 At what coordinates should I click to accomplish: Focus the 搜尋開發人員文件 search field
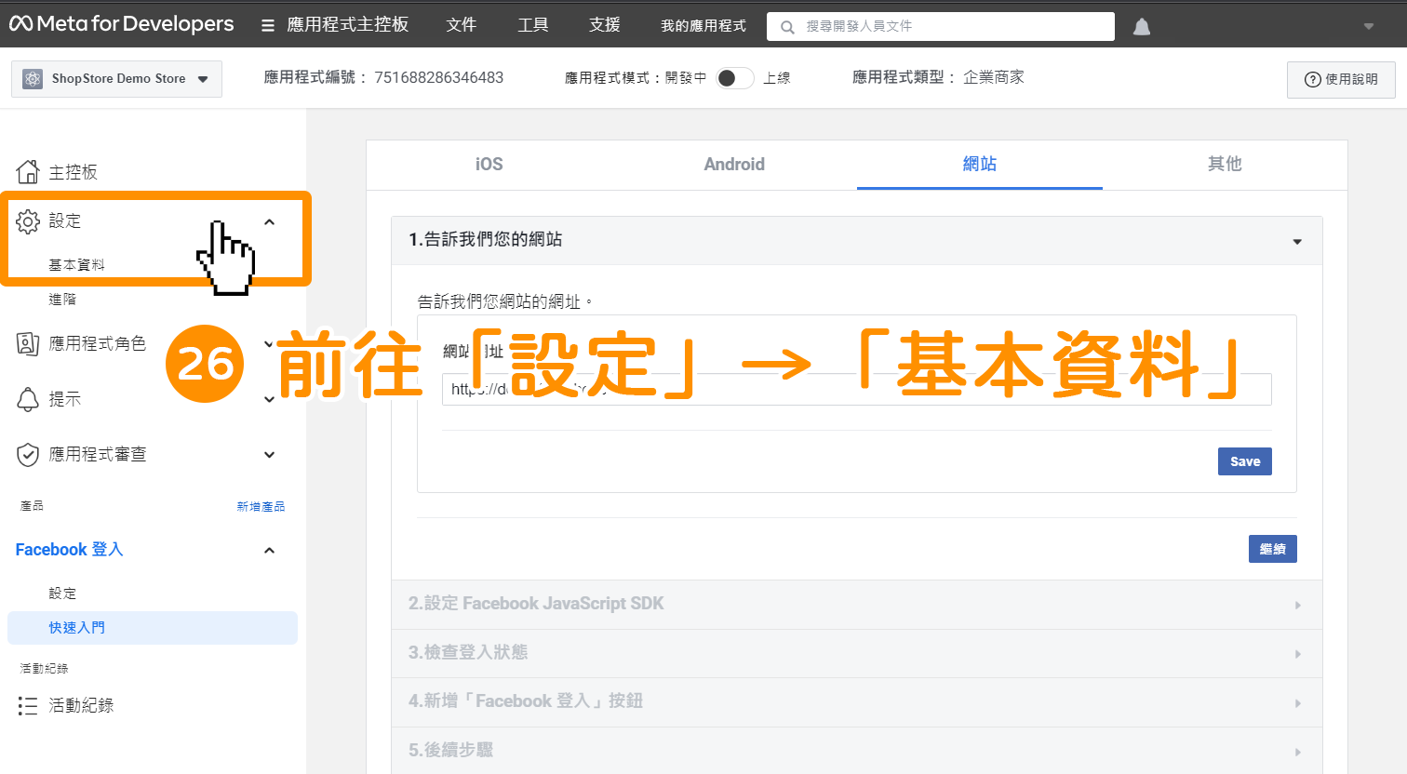click(x=941, y=26)
